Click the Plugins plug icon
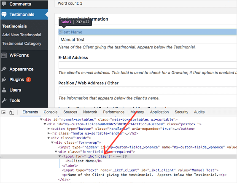This screenshot has width=237, height=183. click(4, 80)
